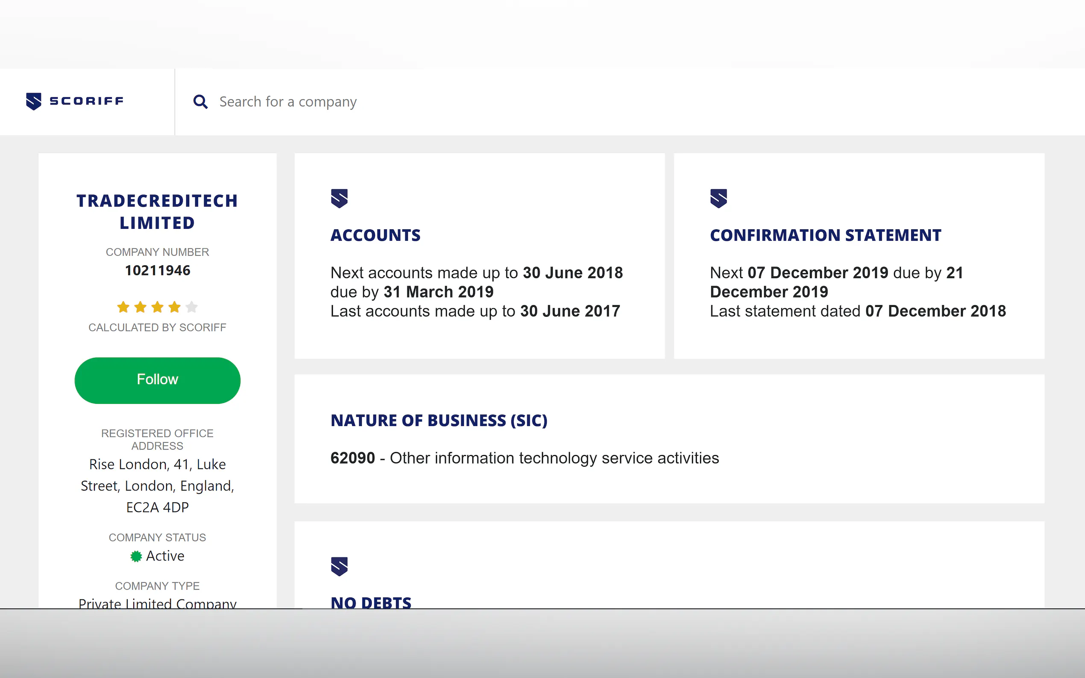Click the green Active status badge icon

click(x=136, y=556)
